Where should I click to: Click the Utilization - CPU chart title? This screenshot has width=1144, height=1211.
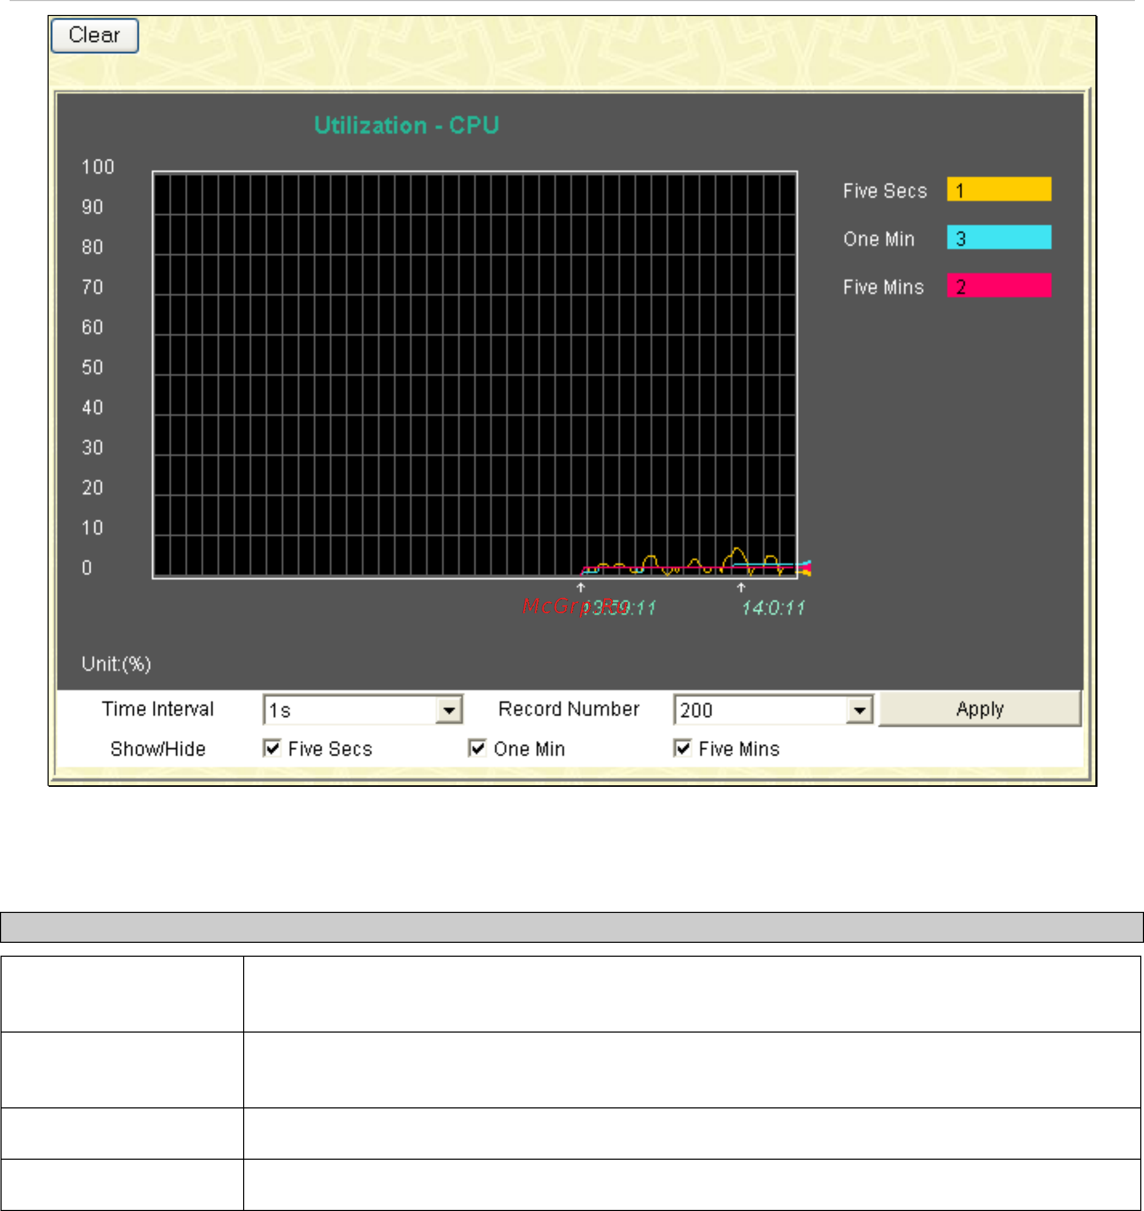click(407, 126)
